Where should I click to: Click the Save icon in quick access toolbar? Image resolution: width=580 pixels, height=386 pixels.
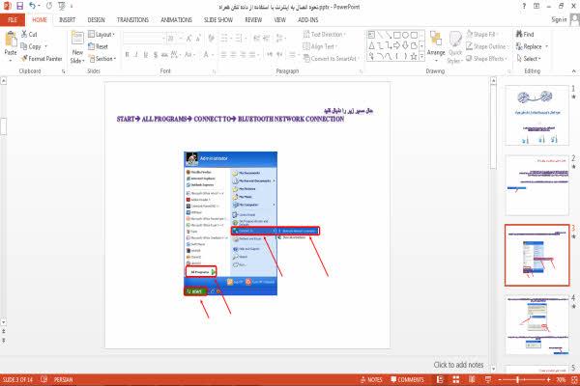[x=20, y=6]
